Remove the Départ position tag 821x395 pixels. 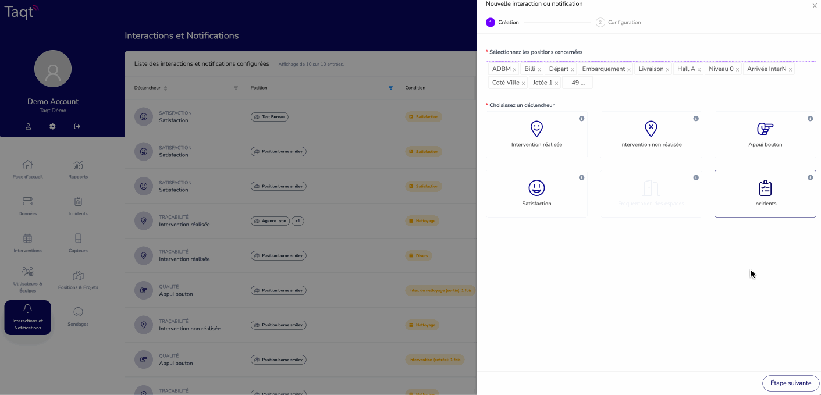(573, 70)
